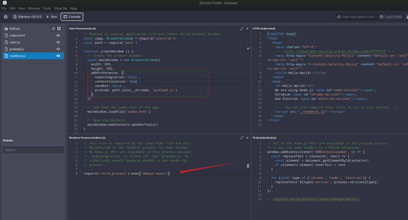Place cursor on 'contextIsolation: true' line
Image resolution: width=408 pixels, height=220 pixels.
[117, 81]
